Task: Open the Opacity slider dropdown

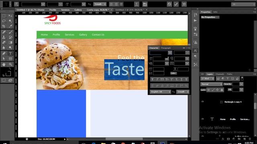Action: pyautogui.click(x=241, y=84)
